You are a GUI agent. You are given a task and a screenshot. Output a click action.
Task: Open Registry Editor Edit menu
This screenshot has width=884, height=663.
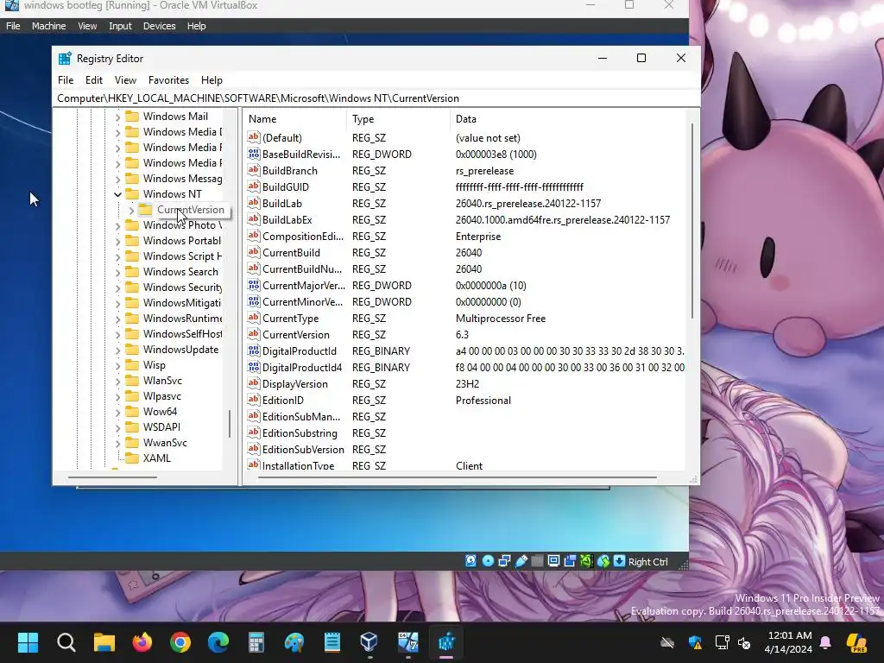click(93, 80)
